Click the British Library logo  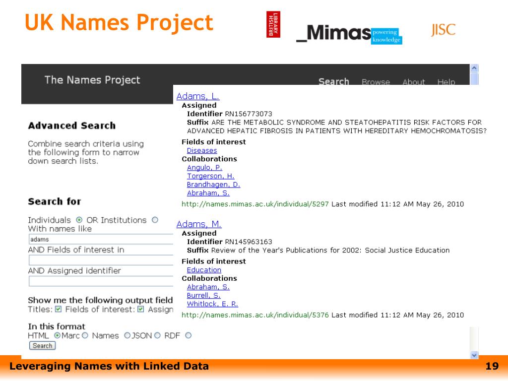tap(273, 24)
